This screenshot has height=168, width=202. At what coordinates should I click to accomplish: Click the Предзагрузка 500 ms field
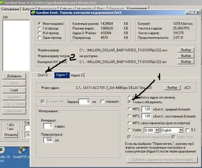[x=48, y=140]
